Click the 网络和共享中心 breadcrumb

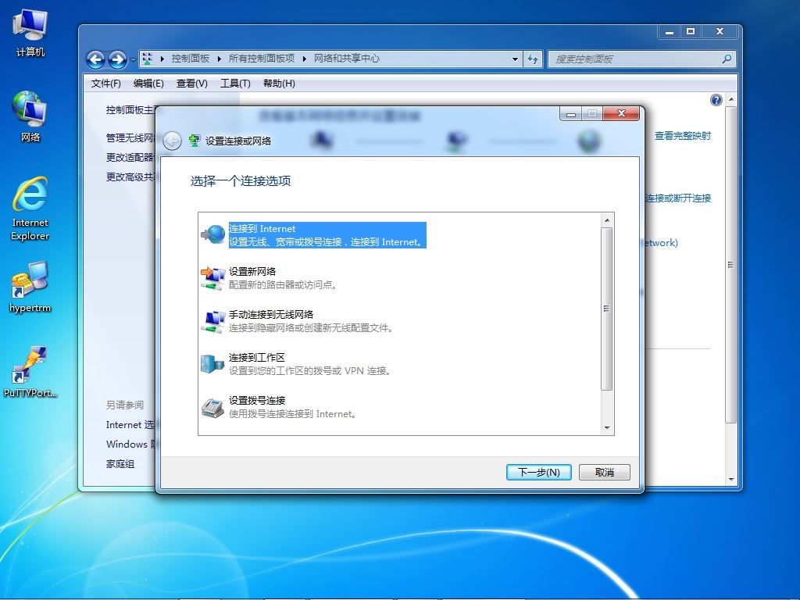point(346,59)
